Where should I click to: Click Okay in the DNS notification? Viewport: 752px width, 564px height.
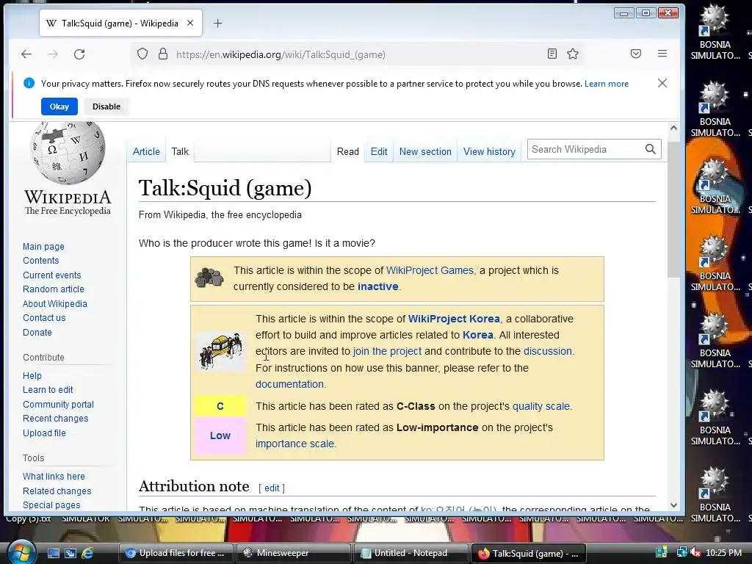point(59,106)
